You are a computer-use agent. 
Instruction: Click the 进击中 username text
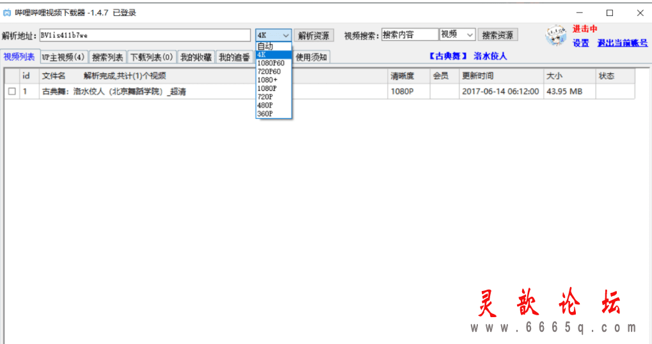[x=585, y=29]
